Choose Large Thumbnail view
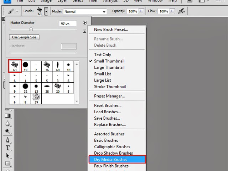The image size is (228, 171). (109, 67)
